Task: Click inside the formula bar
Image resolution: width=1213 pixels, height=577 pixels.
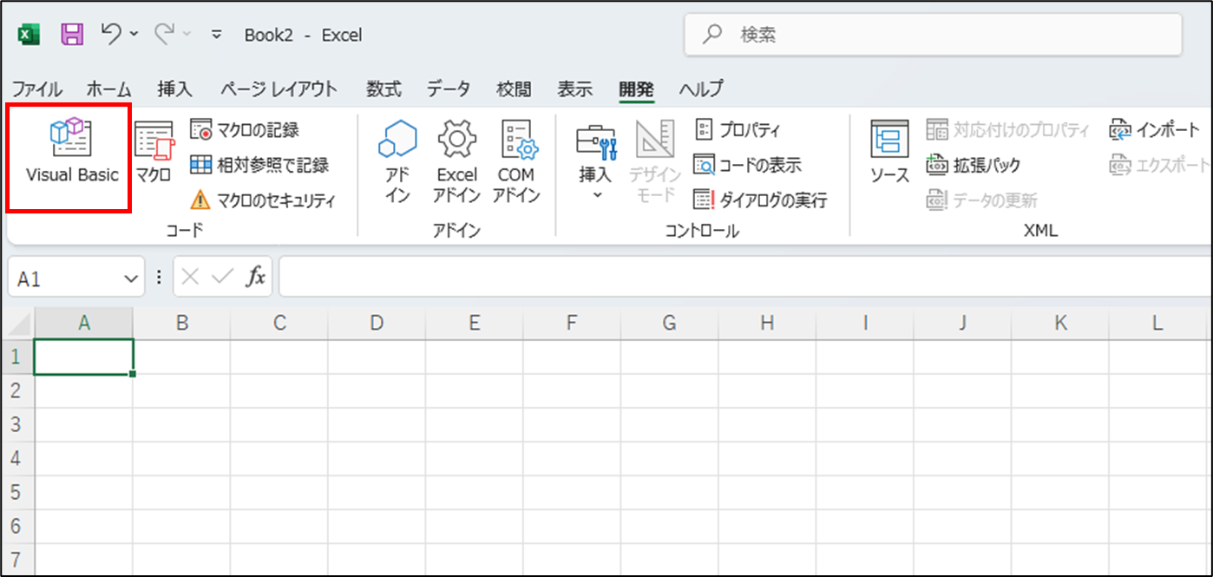Action: [x=745, y=278]
